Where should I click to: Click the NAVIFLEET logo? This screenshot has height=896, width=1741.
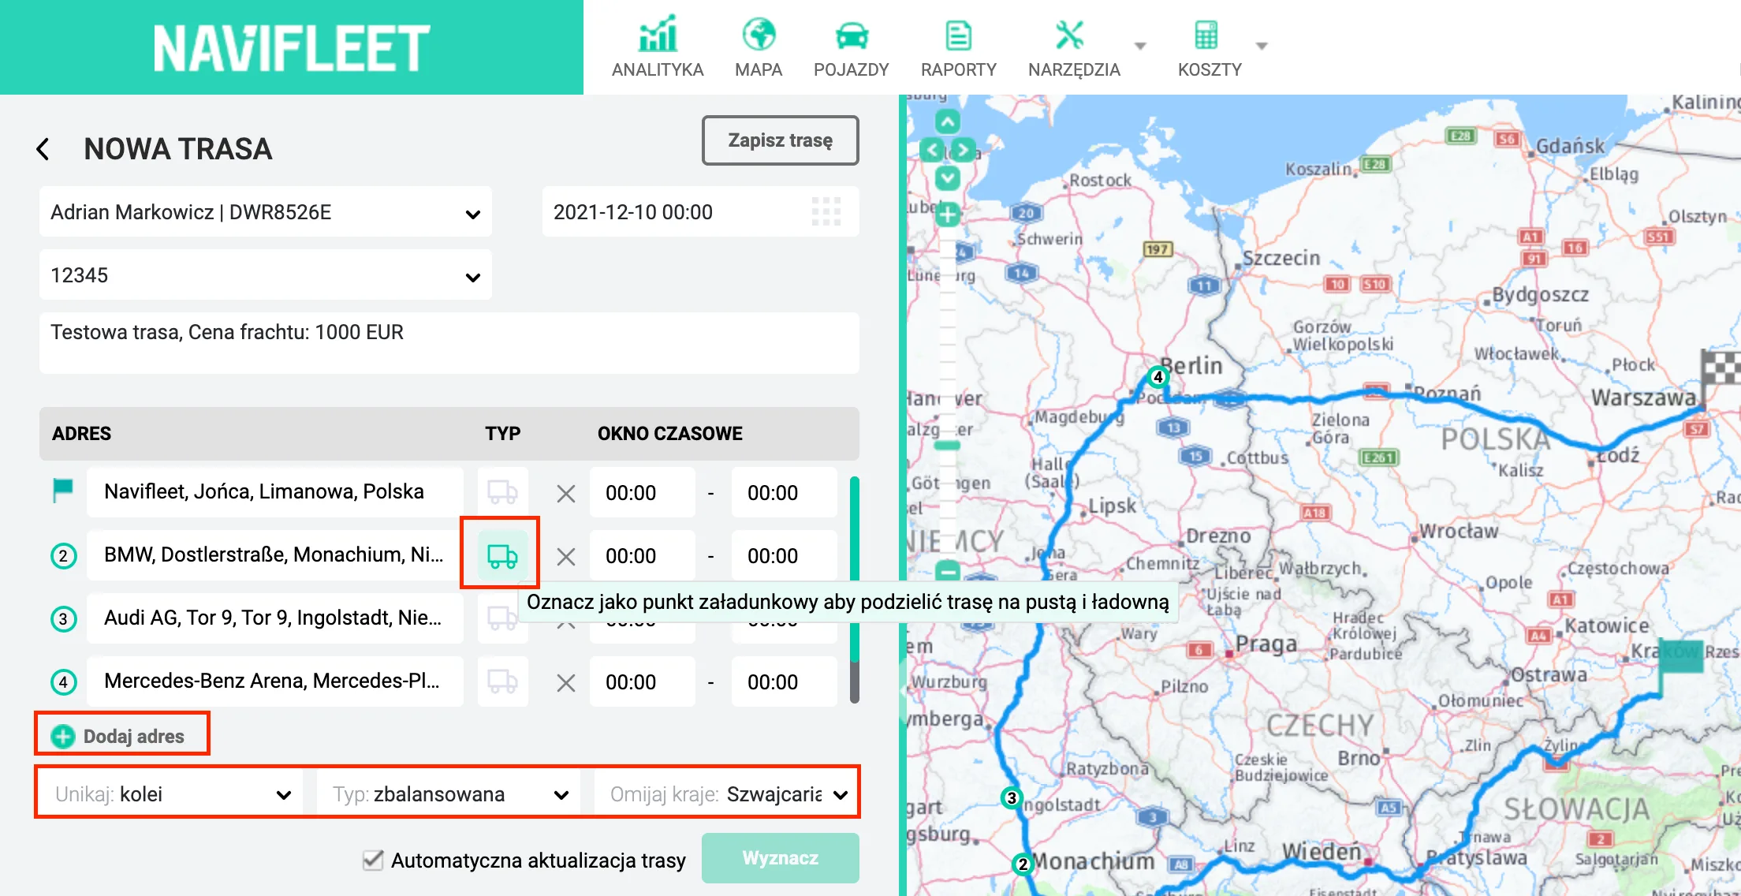(x=292, y=47)
